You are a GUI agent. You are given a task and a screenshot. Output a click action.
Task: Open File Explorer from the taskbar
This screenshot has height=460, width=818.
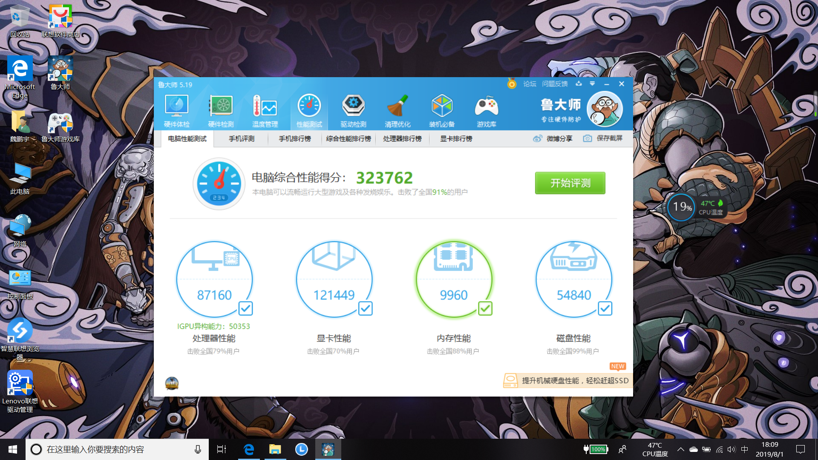click(x=275, y=449)
